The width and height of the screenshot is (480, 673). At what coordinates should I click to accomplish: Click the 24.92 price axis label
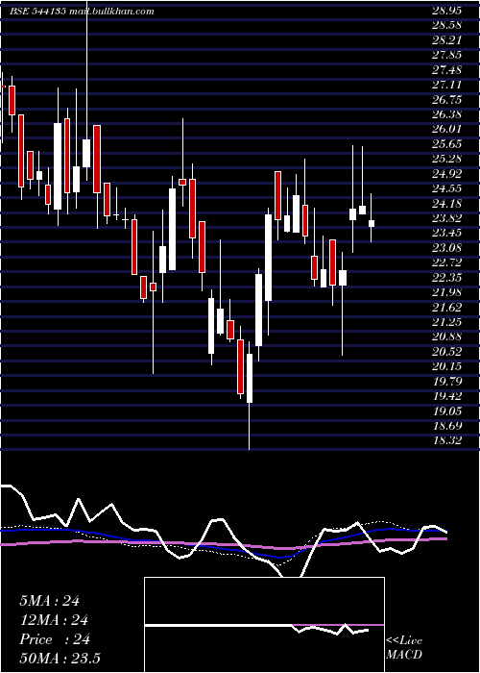point(446,174)
